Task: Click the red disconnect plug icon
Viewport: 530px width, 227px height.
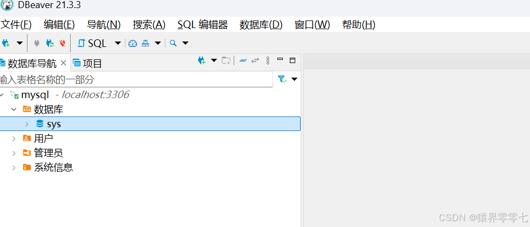Action: coord(63,43)
